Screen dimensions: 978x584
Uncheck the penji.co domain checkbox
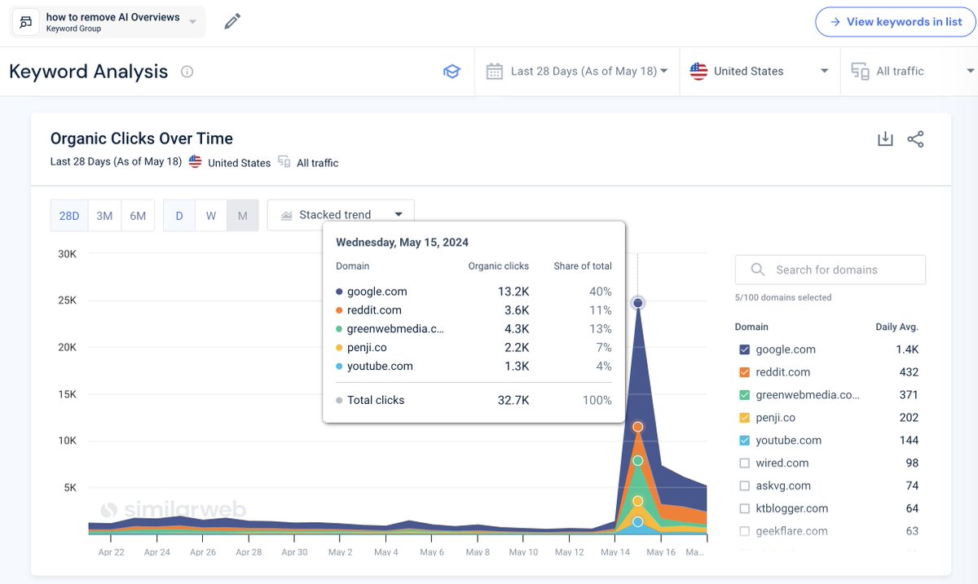pos(744,418)
